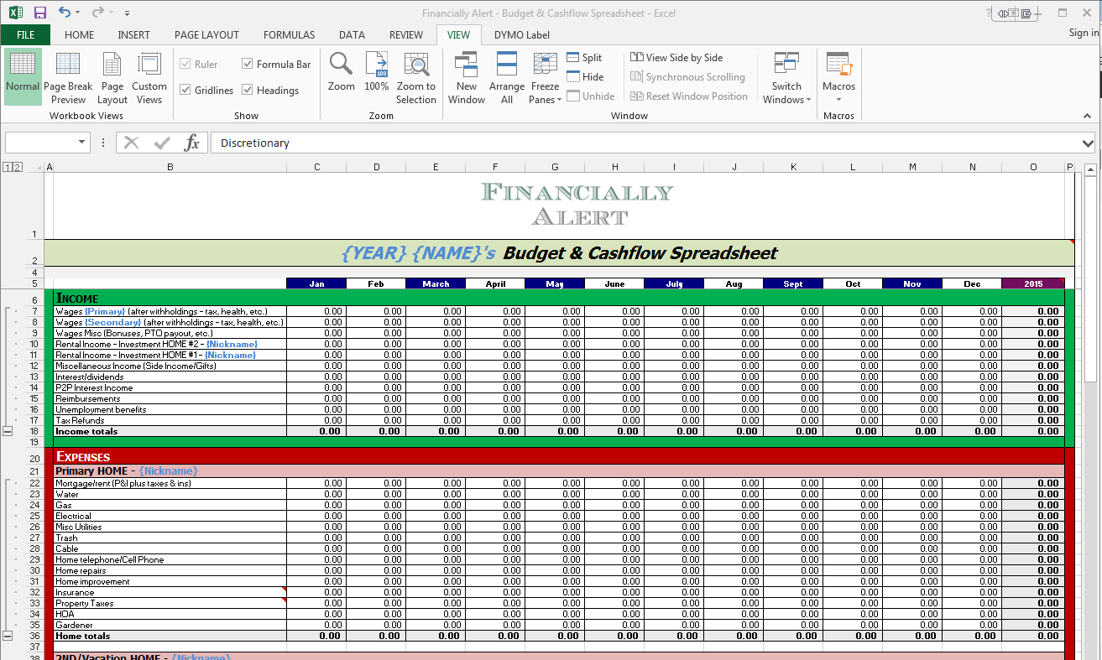
Task: Click outline level 1 button
Action: click(8, 168)
